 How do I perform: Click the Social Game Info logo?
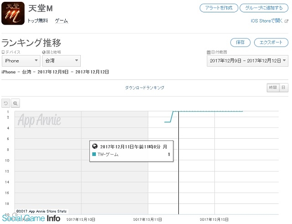click(31, 218)
